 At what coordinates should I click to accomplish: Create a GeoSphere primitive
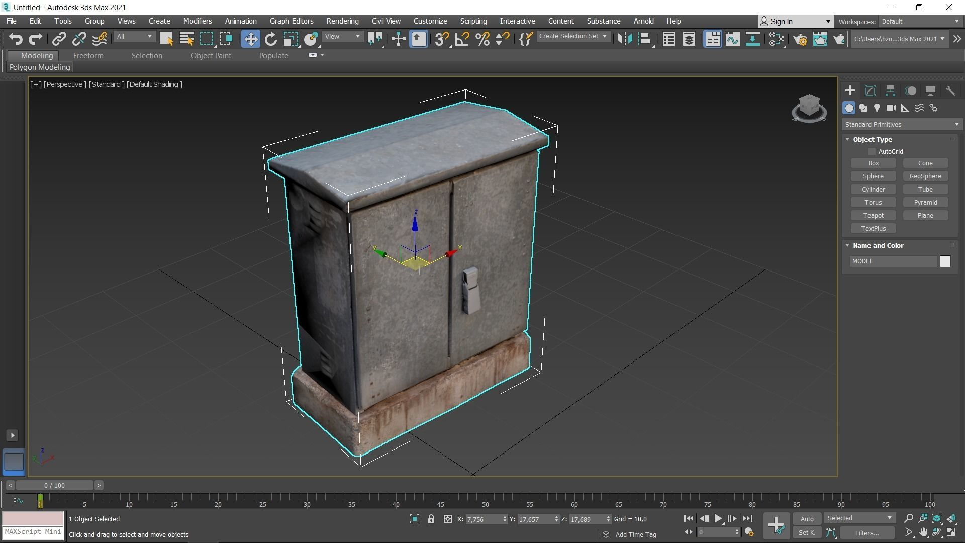point(925,176)
